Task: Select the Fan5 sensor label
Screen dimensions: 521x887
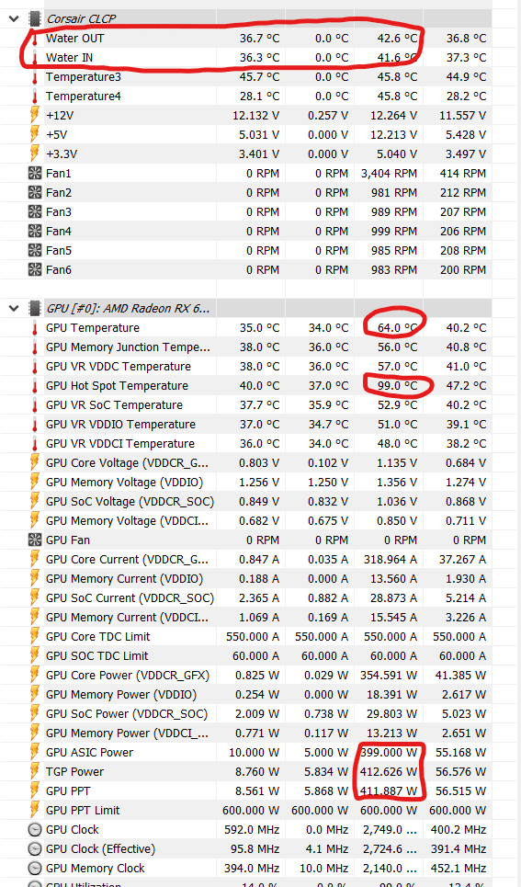Action: click(59, 250)
